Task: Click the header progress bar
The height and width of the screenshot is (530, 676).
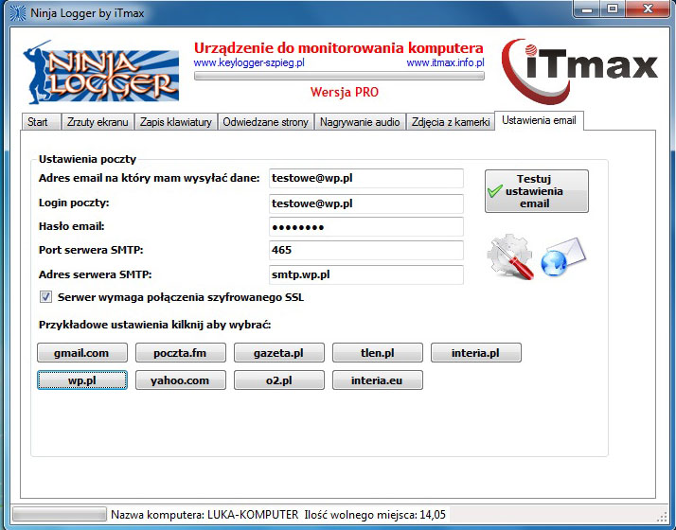Action: (339, 77)
